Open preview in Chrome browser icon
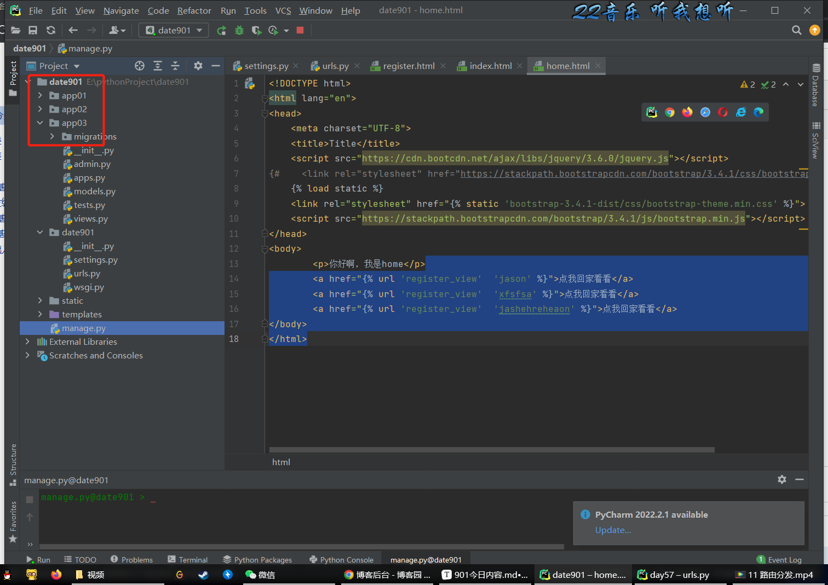 tap(670, 112)
